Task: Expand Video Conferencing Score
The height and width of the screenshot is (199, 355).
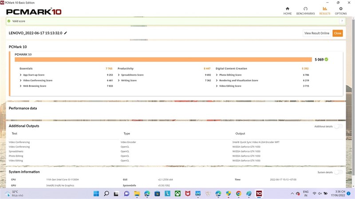Action: [x=20, y=80]
